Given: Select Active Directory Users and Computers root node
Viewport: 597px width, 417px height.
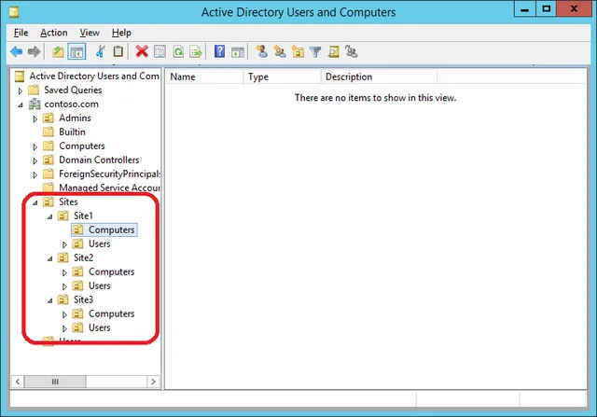Looking at the screenshot, I should [94, 76].
